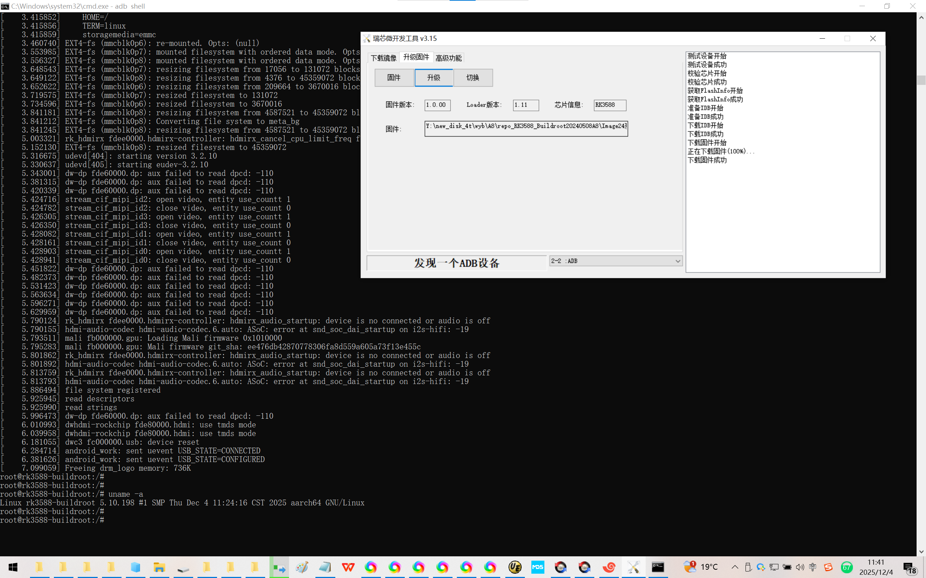The height and width of the screenshot is (578, 926).
Task: Launch the MD5 checksum tool from the taskbar
Action: pyautogui.click(x=538, y=567)
